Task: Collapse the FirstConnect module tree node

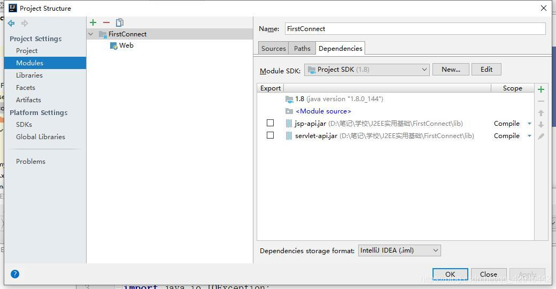Action: click(91, 34)
